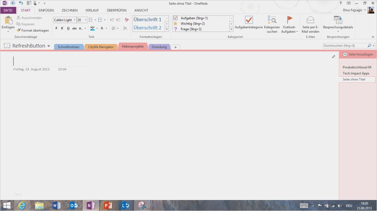Add a new section with plus tab
Screen dimensions: 377x211
point(176,47)
